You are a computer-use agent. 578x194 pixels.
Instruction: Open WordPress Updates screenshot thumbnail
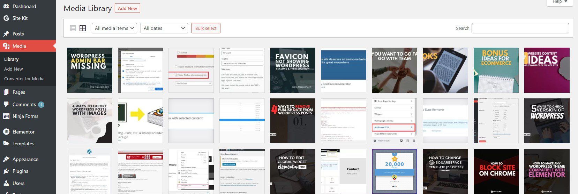click(242, 171)
